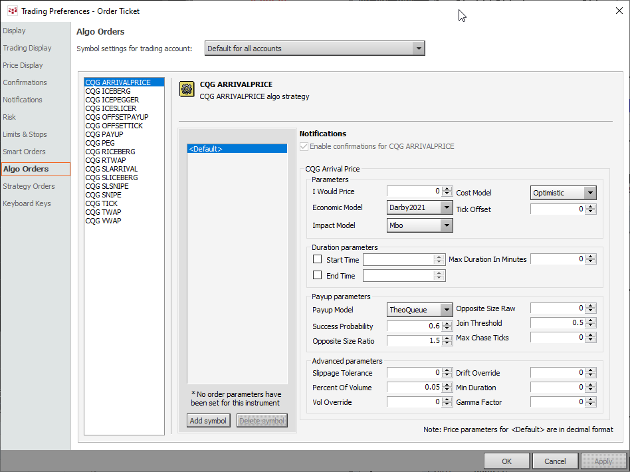630x472 pixels.
Task: Select CQG ICEBERG algo strategy
Action: pos(108,91)
